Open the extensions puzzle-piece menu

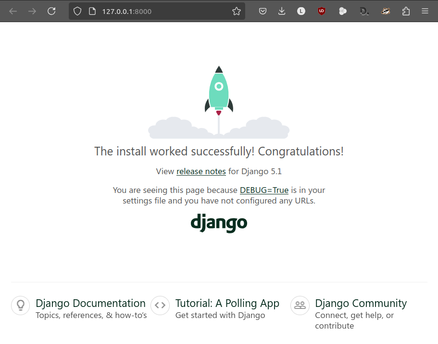click(406, 11)
